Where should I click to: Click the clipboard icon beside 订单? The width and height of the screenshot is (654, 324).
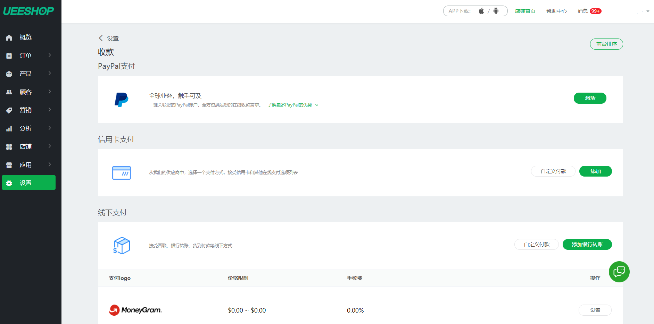point(9,56)
